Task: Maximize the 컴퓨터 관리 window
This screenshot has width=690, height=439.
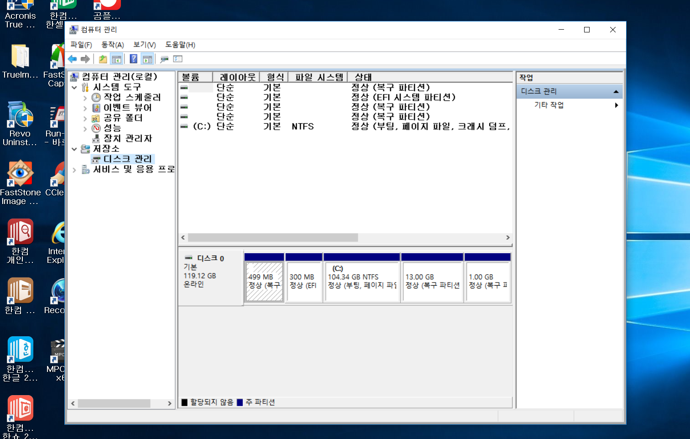Action: (587, 30)
